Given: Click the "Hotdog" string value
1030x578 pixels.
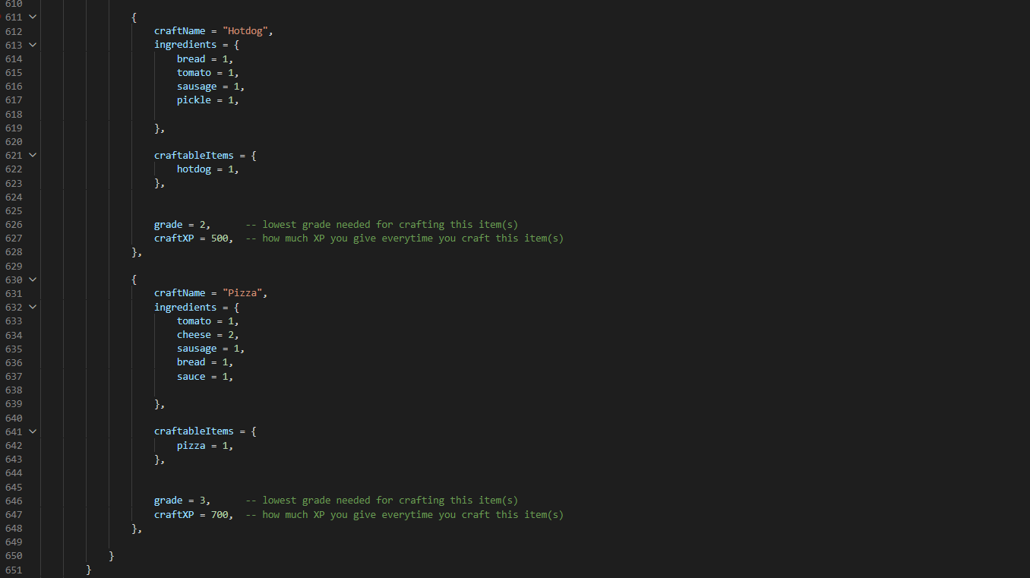Looking at the screenshot, I should pyautogui.click(x=245, y=31).
